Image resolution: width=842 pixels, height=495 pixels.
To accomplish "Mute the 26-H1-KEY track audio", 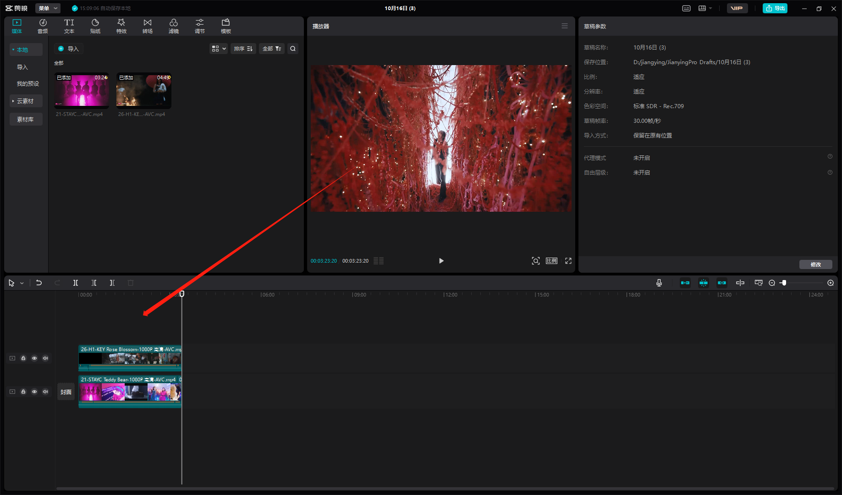I will click(45, 358).
